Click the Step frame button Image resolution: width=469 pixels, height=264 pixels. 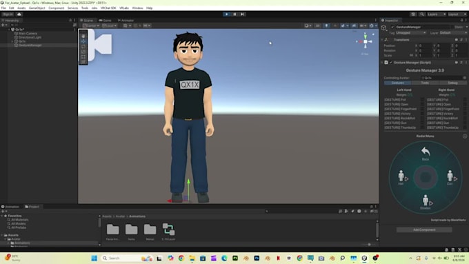(x=243, y=14)
